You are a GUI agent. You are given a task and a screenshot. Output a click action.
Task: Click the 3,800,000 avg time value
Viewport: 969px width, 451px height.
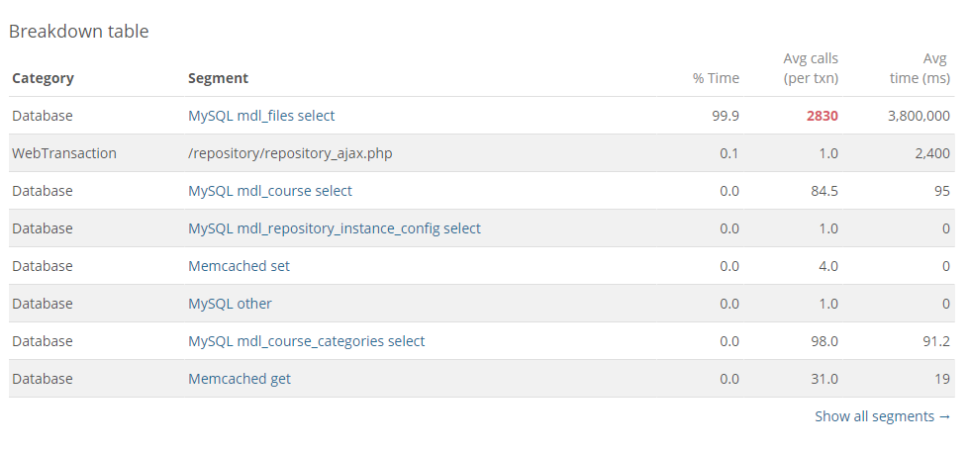(919, 116)
